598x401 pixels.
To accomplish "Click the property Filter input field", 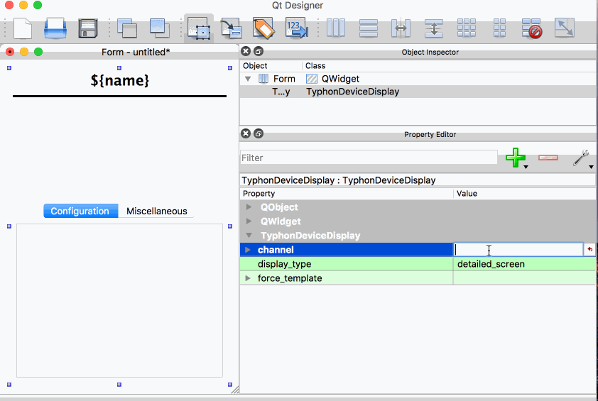I will coord(369,158).
